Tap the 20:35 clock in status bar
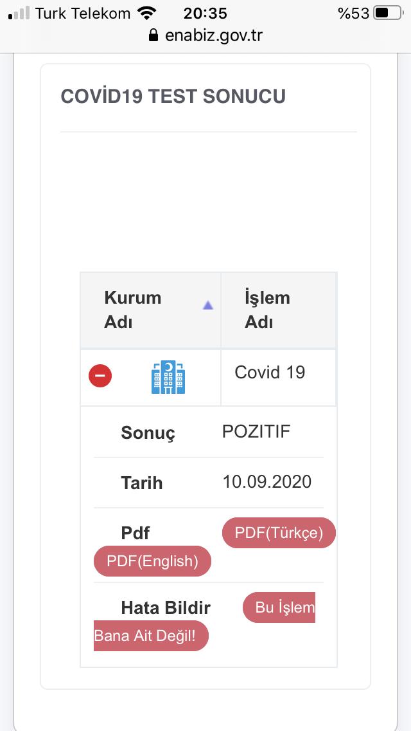This screenshot has width=411, height=731. 205,13
